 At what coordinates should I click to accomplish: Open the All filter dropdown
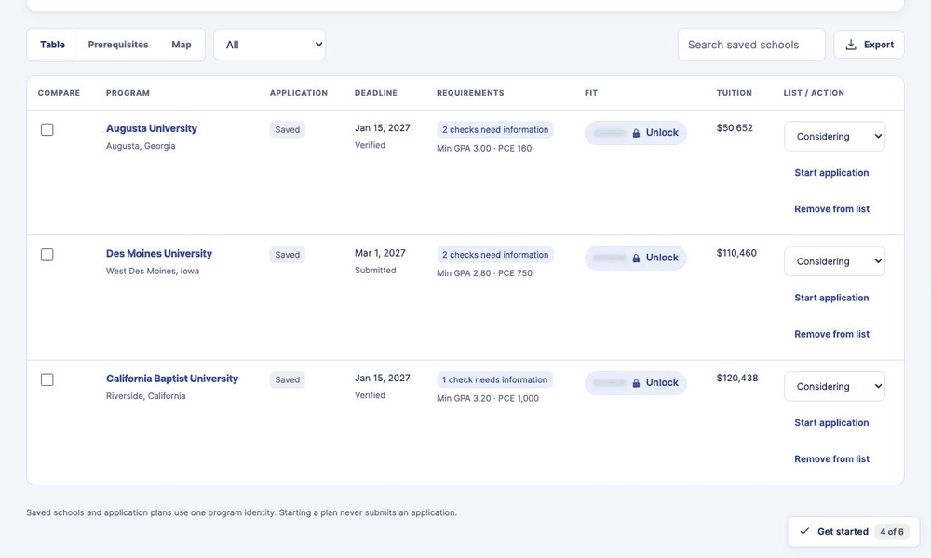[270, 45]
